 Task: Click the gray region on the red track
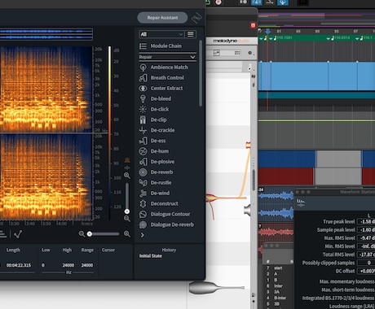coord(338,176)
